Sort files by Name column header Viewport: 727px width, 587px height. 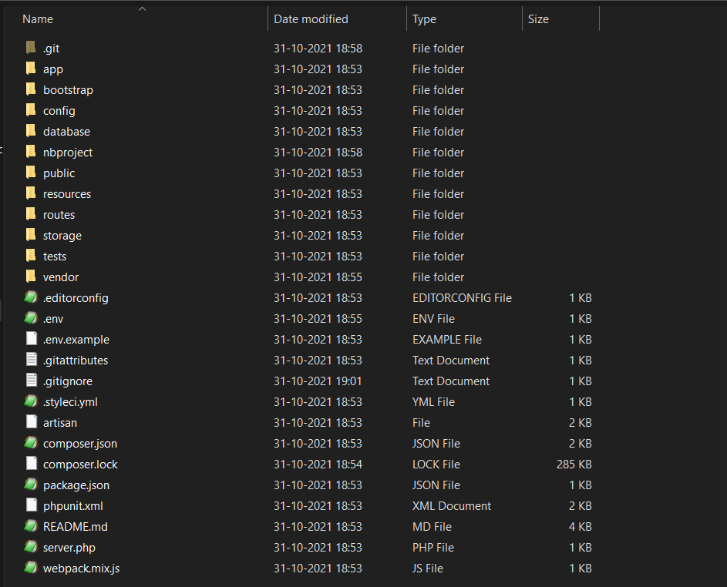pos(38,19)
